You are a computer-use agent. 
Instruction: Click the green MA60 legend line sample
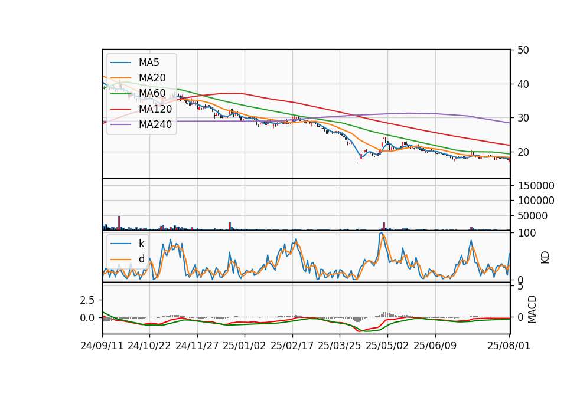click(120, 94)
